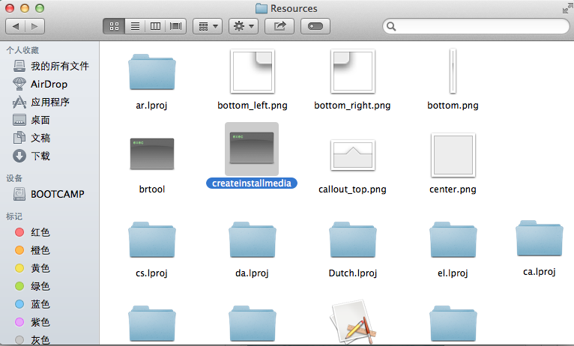
Task: Switch to column view mode
Action: click(155, 26)
